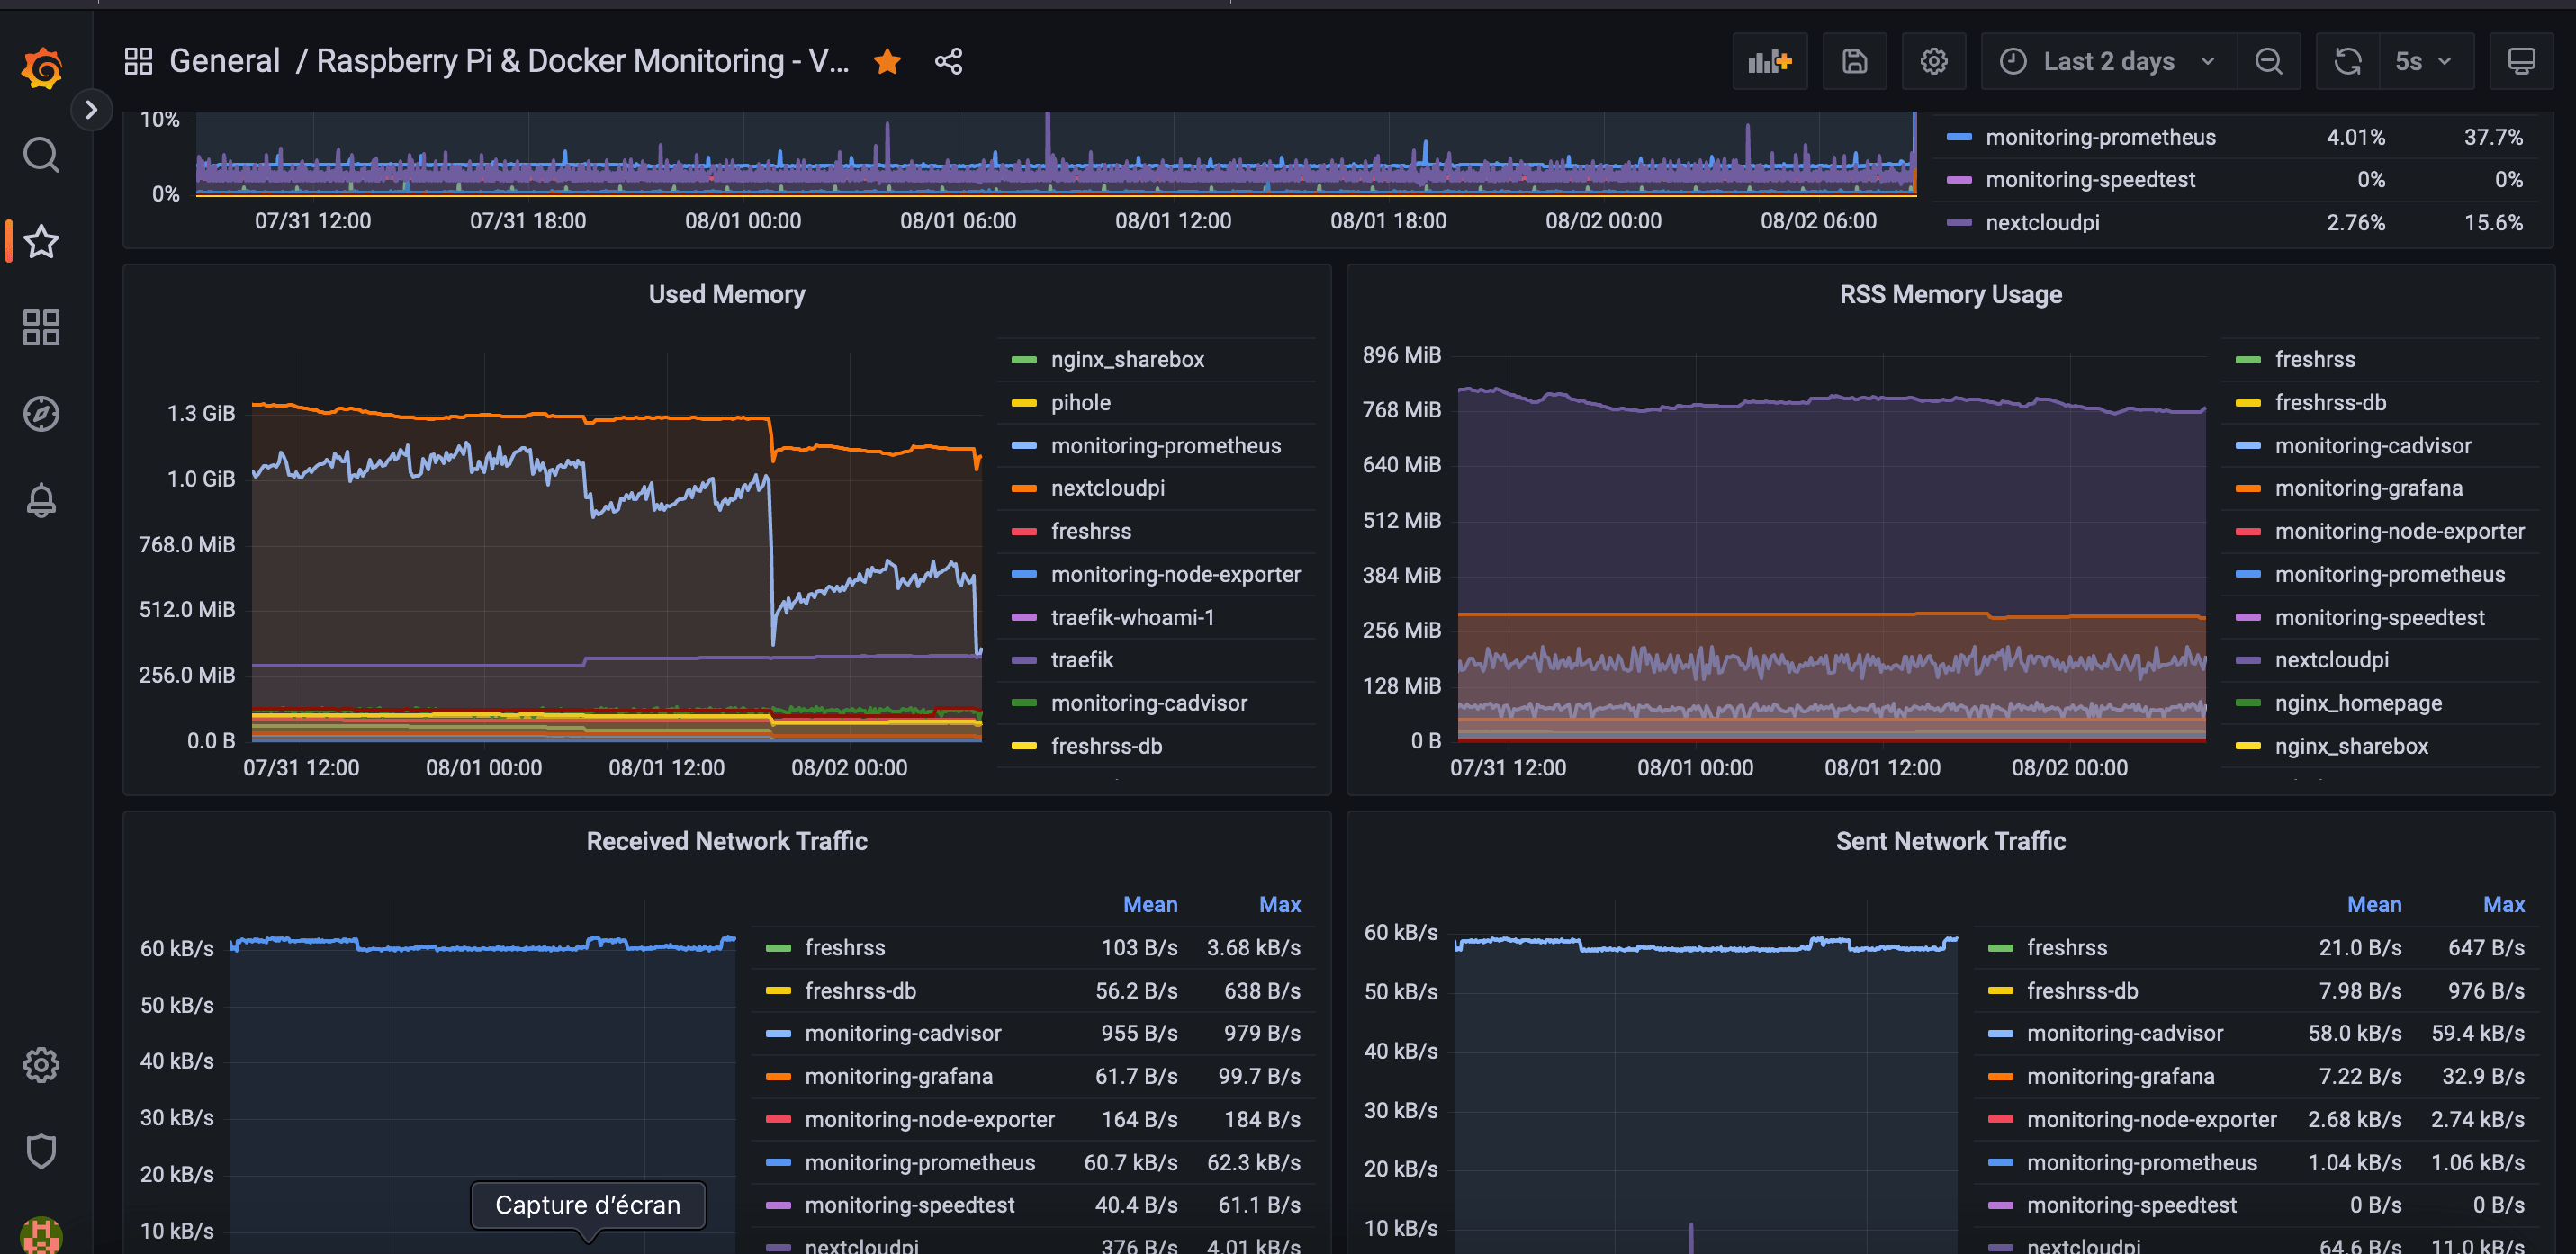Click the Grafana logo home icon
Viewport: 2576px width, 1254px height.
click(x=41, y=68)
